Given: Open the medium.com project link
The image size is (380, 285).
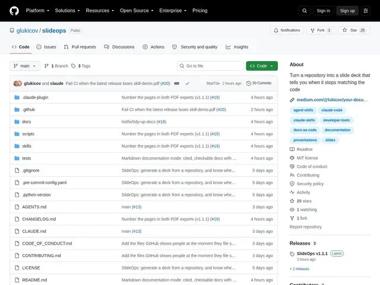Looking at the screenshot, I should pos(332,100).
